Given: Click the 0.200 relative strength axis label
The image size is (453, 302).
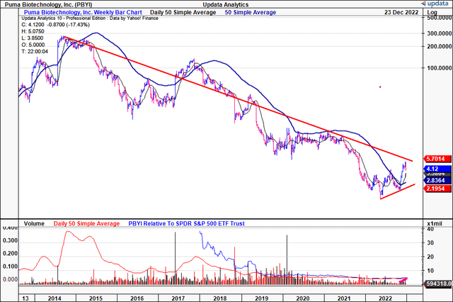Looking at the screenshot, I should point(10,254).
